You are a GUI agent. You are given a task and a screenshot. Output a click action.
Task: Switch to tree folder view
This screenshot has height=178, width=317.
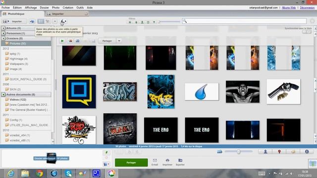(48, 21)
